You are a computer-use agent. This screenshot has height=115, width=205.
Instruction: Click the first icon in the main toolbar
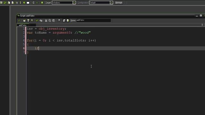(x=1, y=3)
